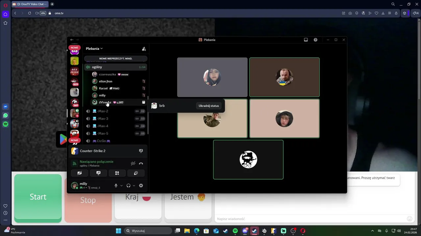Search tabs with the magnifier icon
This screenshot has height=236, width=421.
pyautogui.click(x=393, y=4)
